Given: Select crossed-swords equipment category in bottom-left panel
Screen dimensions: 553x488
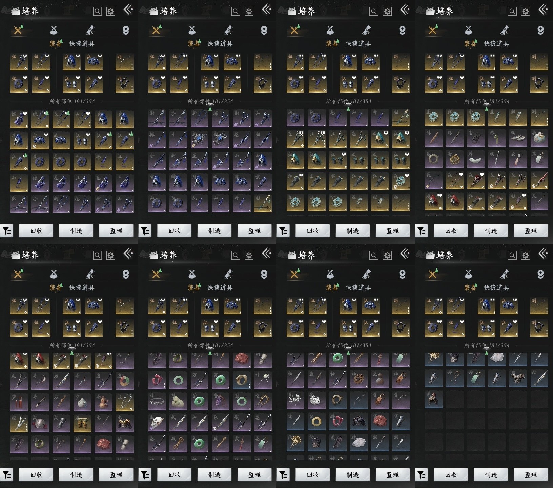Looking at the screenshot, I should [18, 274].
